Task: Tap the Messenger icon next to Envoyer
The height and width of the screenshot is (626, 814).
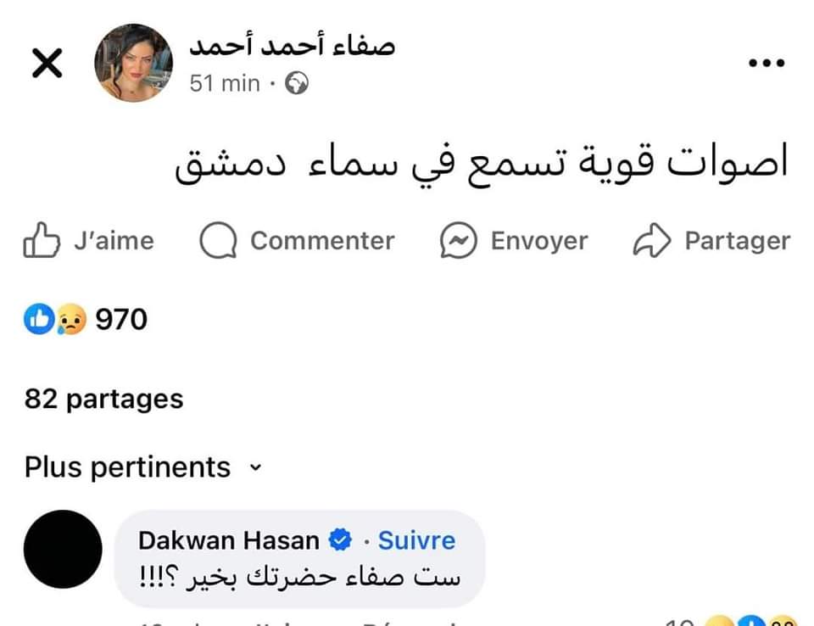Action: 459,241
